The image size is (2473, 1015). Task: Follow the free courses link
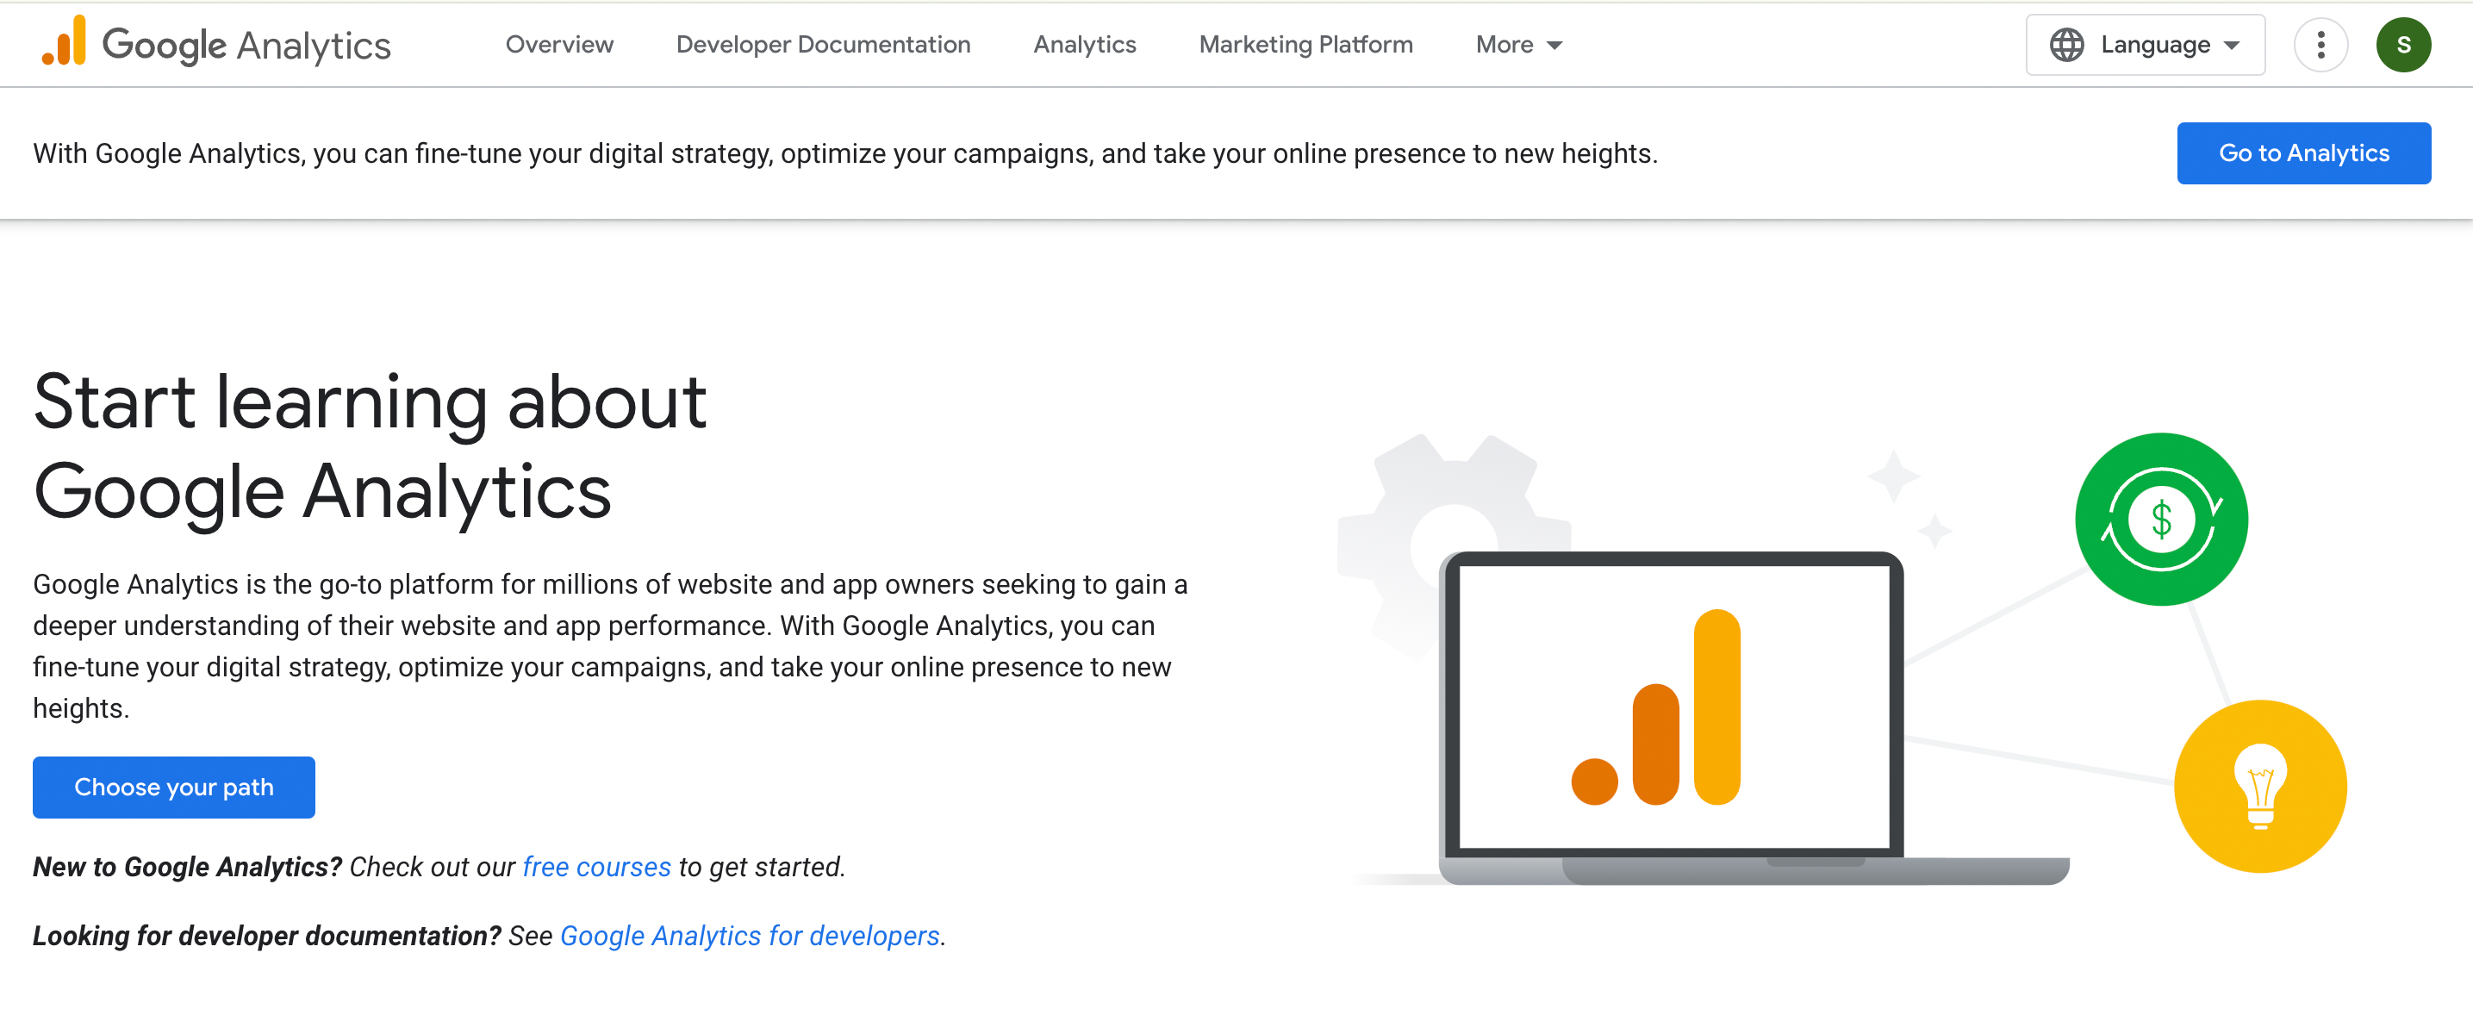click(x=596, y=866)
